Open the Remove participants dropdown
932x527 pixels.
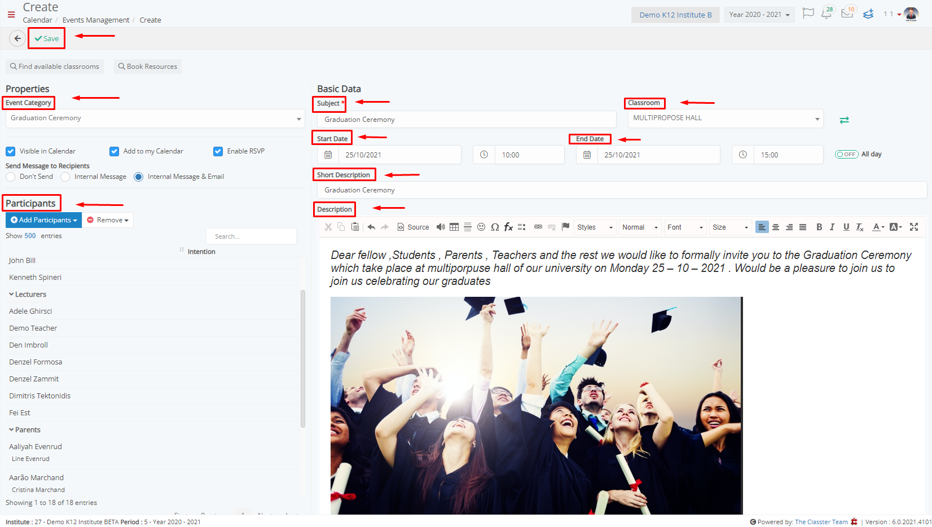coord(108,220)
